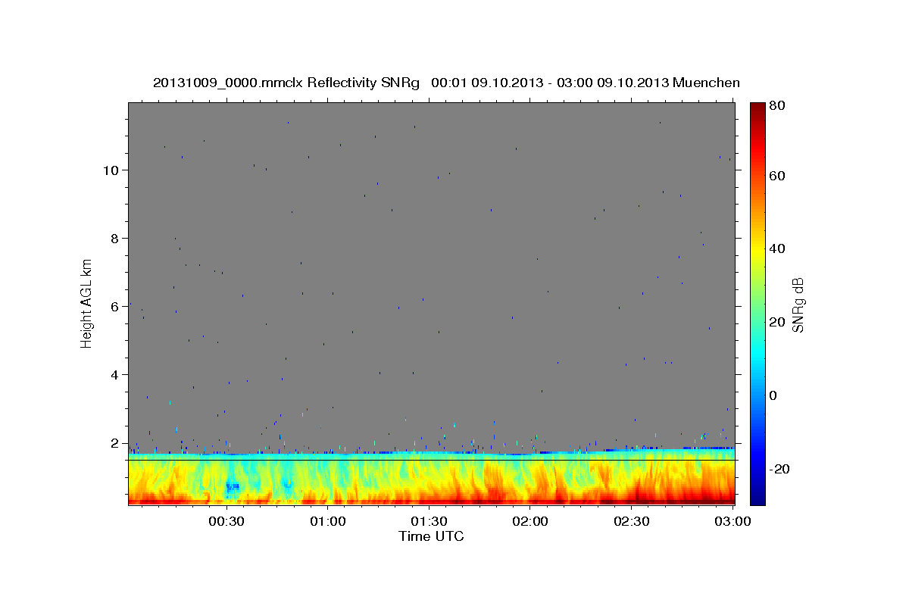909x606 pixels.
Task: Click the 01:30 time tick label
Action: (x=430, y=522)
